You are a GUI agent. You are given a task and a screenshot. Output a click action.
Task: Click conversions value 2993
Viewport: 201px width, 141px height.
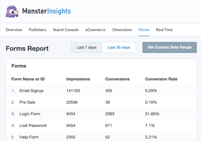click(110, 114)
